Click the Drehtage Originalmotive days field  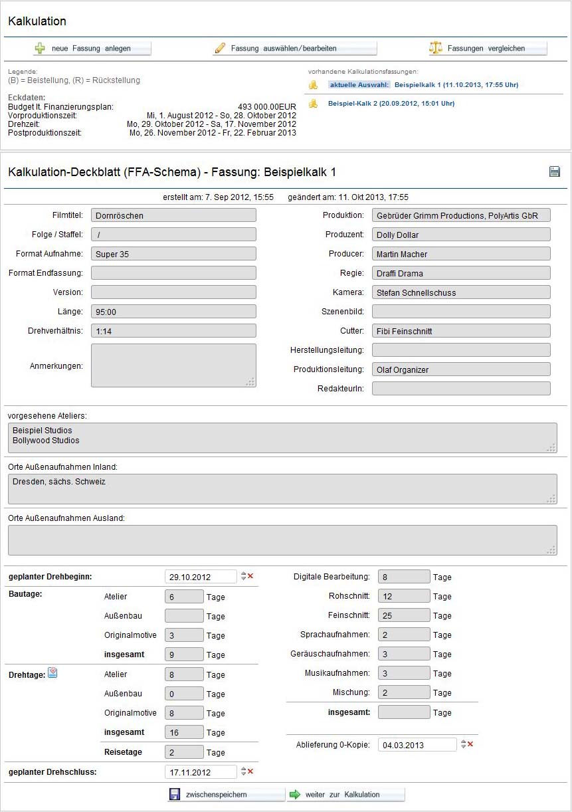pyautogui.click(x=184, y=713)
